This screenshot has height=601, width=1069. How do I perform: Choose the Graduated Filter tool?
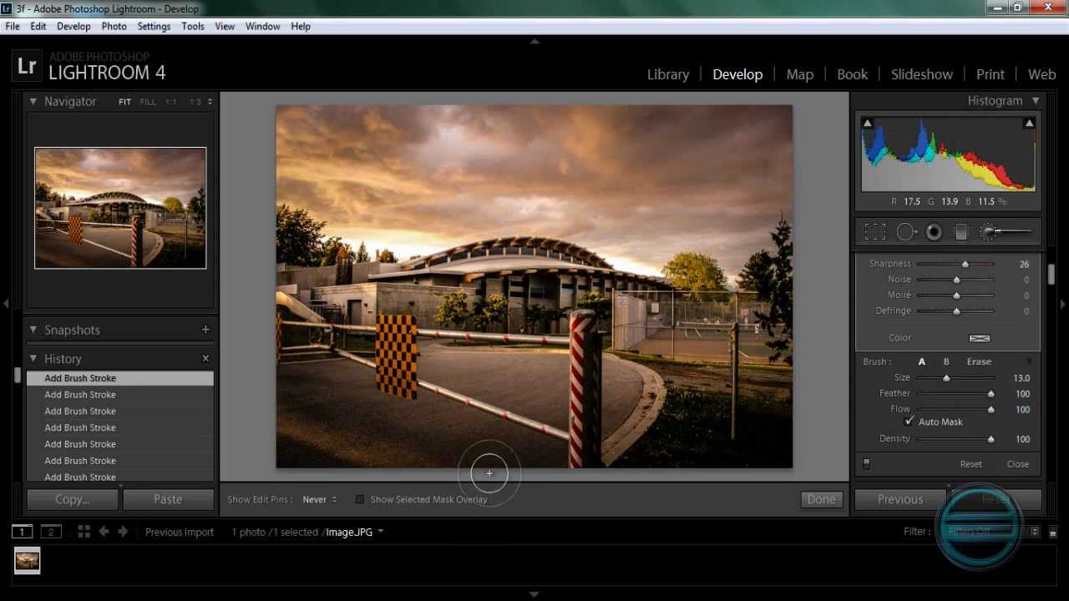click(x=960, y=232)
